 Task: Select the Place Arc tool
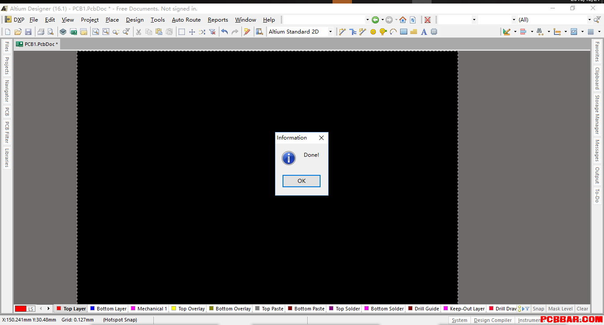pyautogui.click(x=393, y=32)
